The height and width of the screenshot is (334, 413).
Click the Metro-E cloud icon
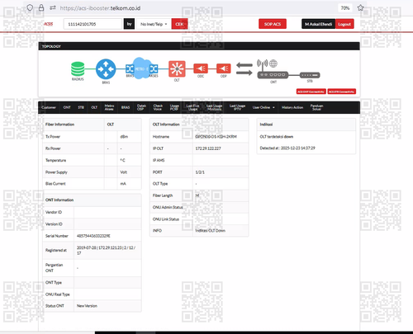pyautogui.click(x=141, y=68)
